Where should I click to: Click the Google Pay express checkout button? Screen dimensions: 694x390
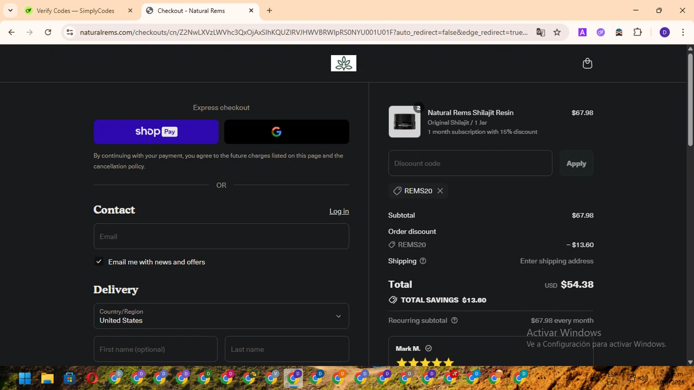[286, 132]
